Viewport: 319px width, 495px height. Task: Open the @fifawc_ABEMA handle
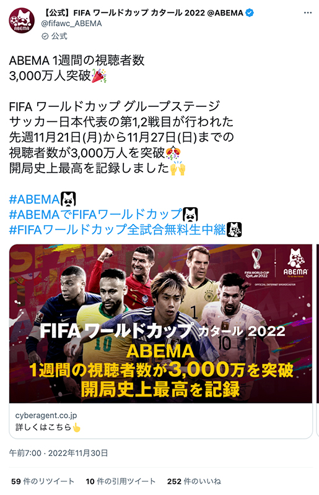tap(71, 24)
